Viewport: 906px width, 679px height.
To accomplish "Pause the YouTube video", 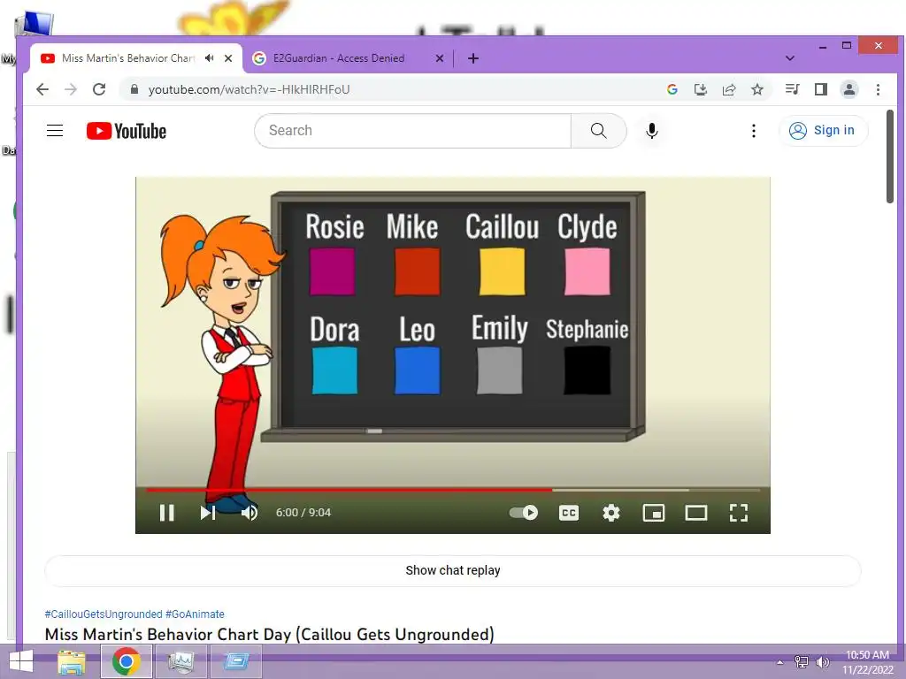I will (166, 512).
